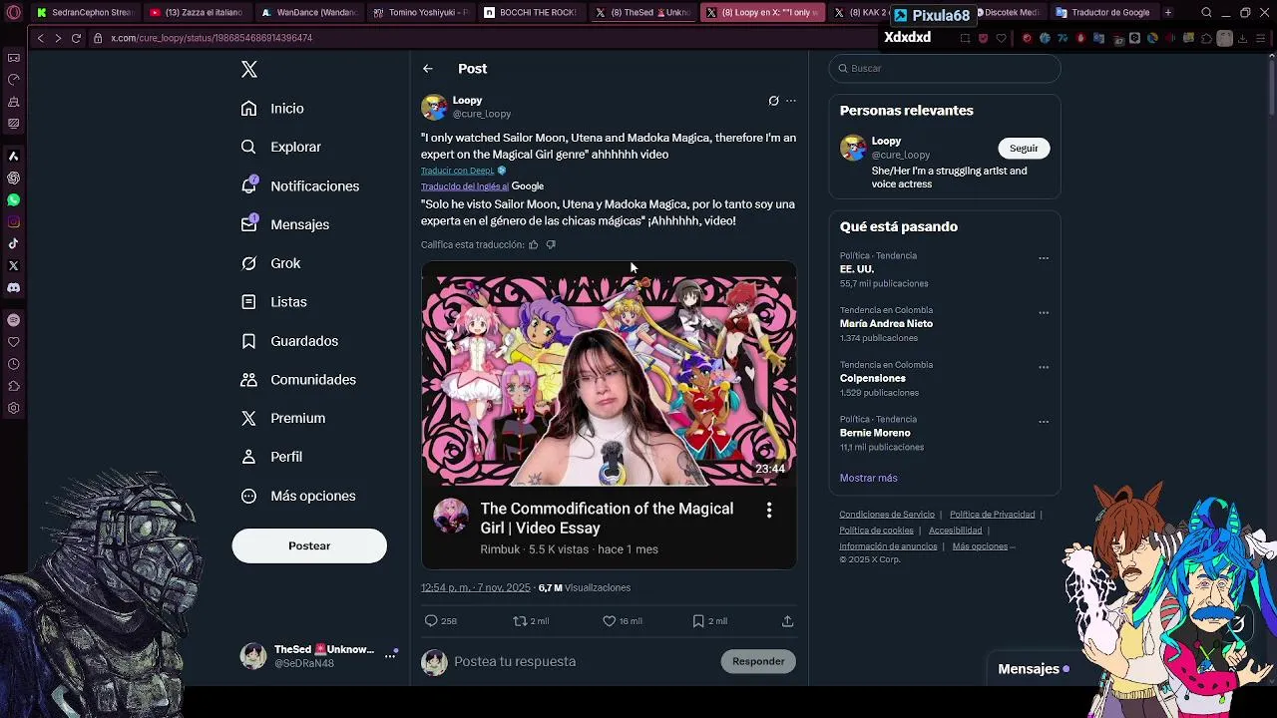Switch to the SedranCephon Stream tab
Screen dimensions: 1277x718
(x=85, y=13)
